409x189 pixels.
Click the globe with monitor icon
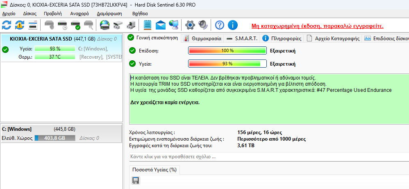173,25
